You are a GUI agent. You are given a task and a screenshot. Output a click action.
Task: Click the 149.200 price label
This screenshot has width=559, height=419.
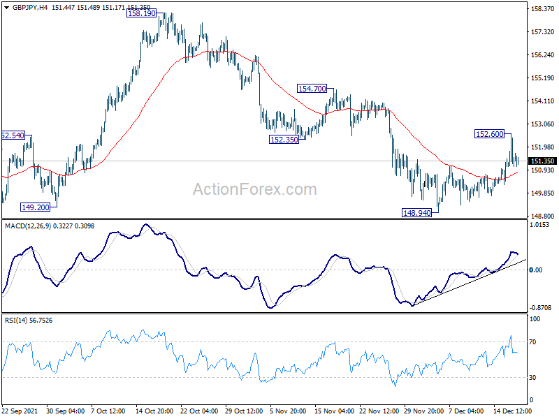[36, 207]
